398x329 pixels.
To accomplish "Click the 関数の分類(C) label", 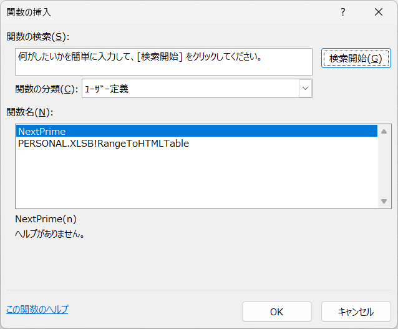I will [47, 89].
